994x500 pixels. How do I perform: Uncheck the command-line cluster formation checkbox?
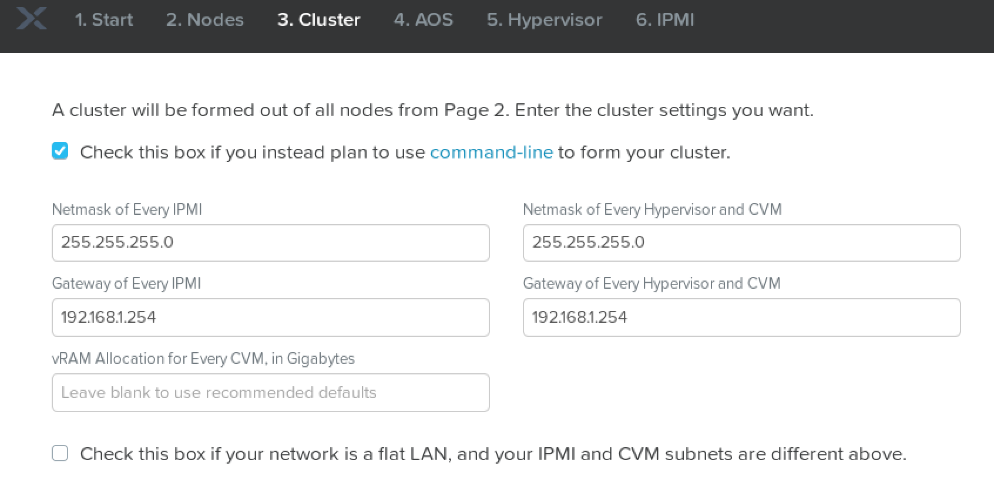[60, 151]
